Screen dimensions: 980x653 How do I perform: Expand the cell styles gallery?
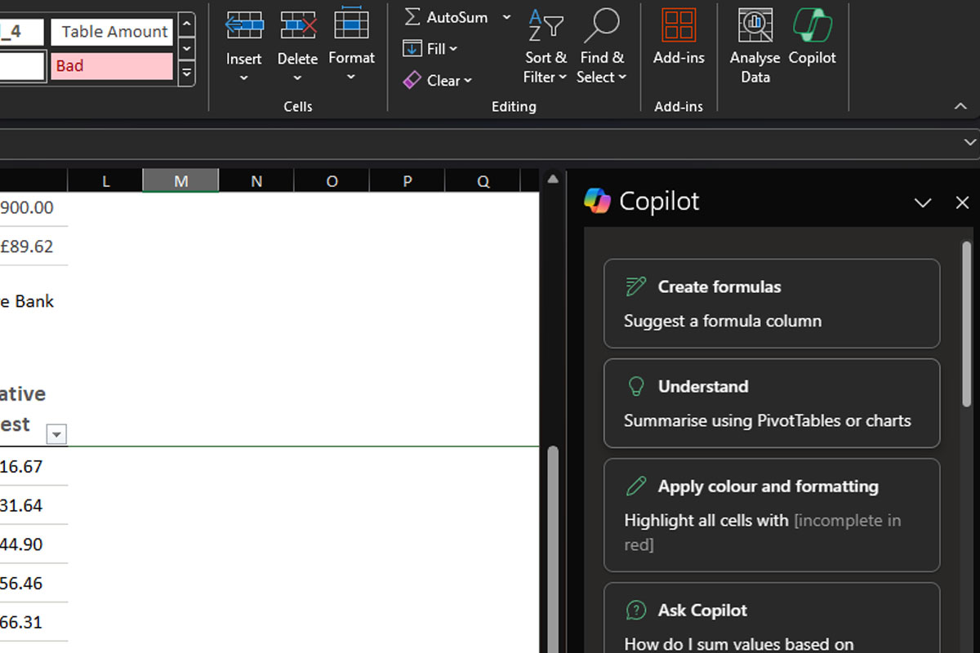coord(187,73)
